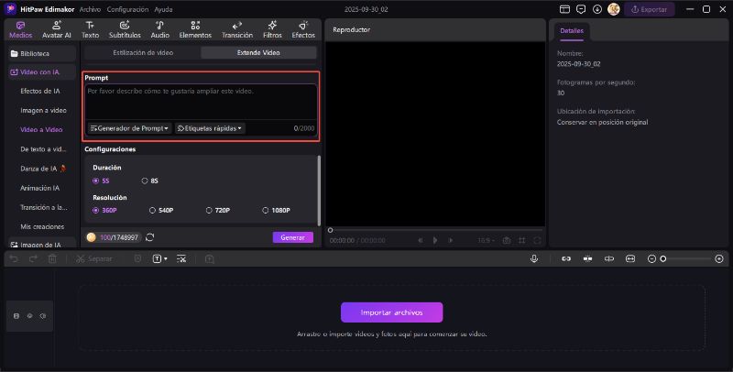Select the 1080P resolution option
Viewport: 733px width, 372px height.
click(x=266, y=210)
